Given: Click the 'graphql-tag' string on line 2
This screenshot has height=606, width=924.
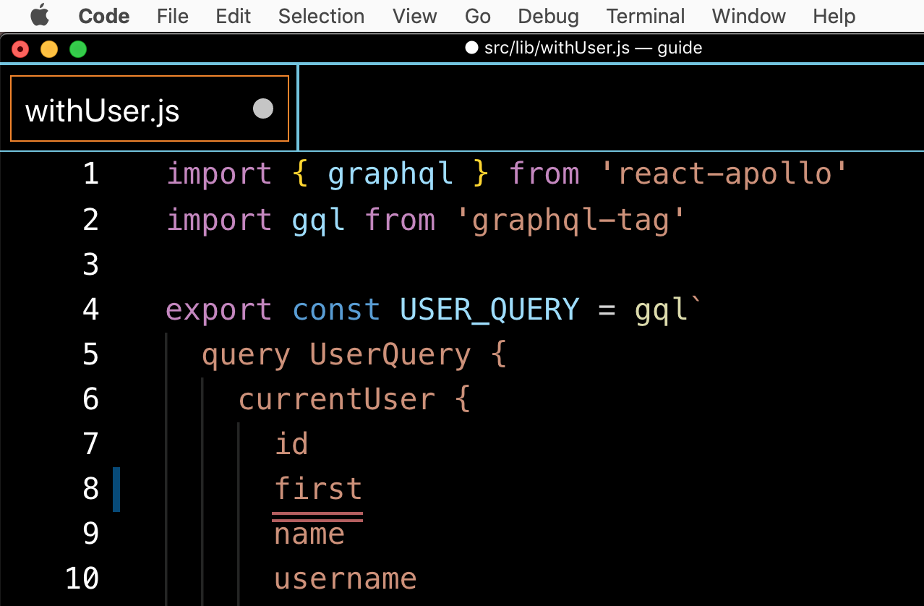Looking at the screenshot, I should (x=571, y=220).
